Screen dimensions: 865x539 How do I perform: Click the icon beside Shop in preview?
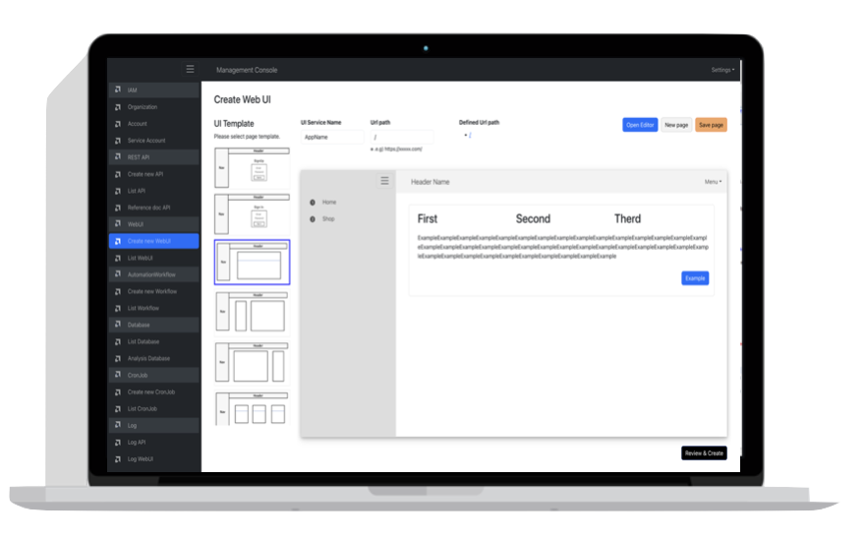click(x=313, y=218)
